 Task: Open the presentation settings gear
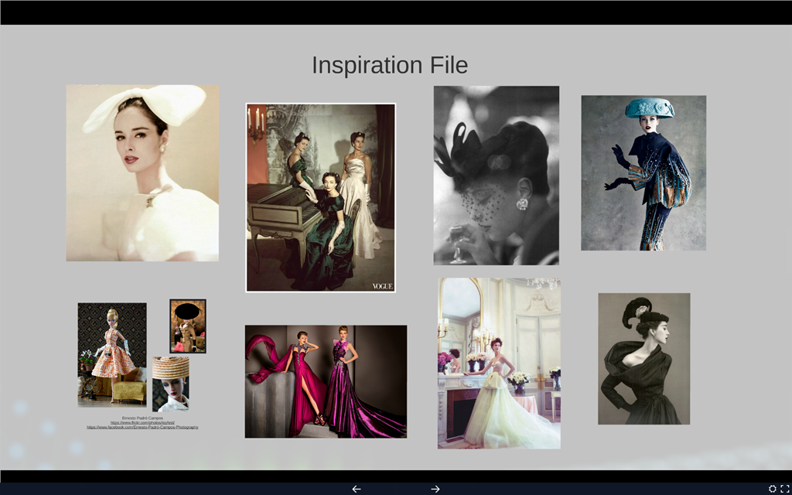click(x=772, y=489)
